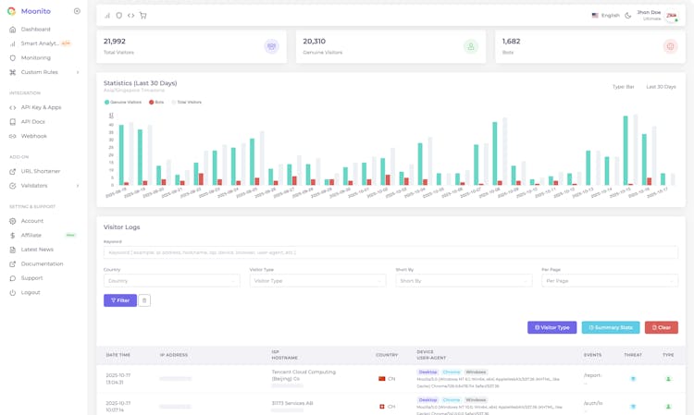Click the sidebar collapse icon next to Moonito
Image resolution: width=694 pixels, height=415 pixels.
pos(77,11)
